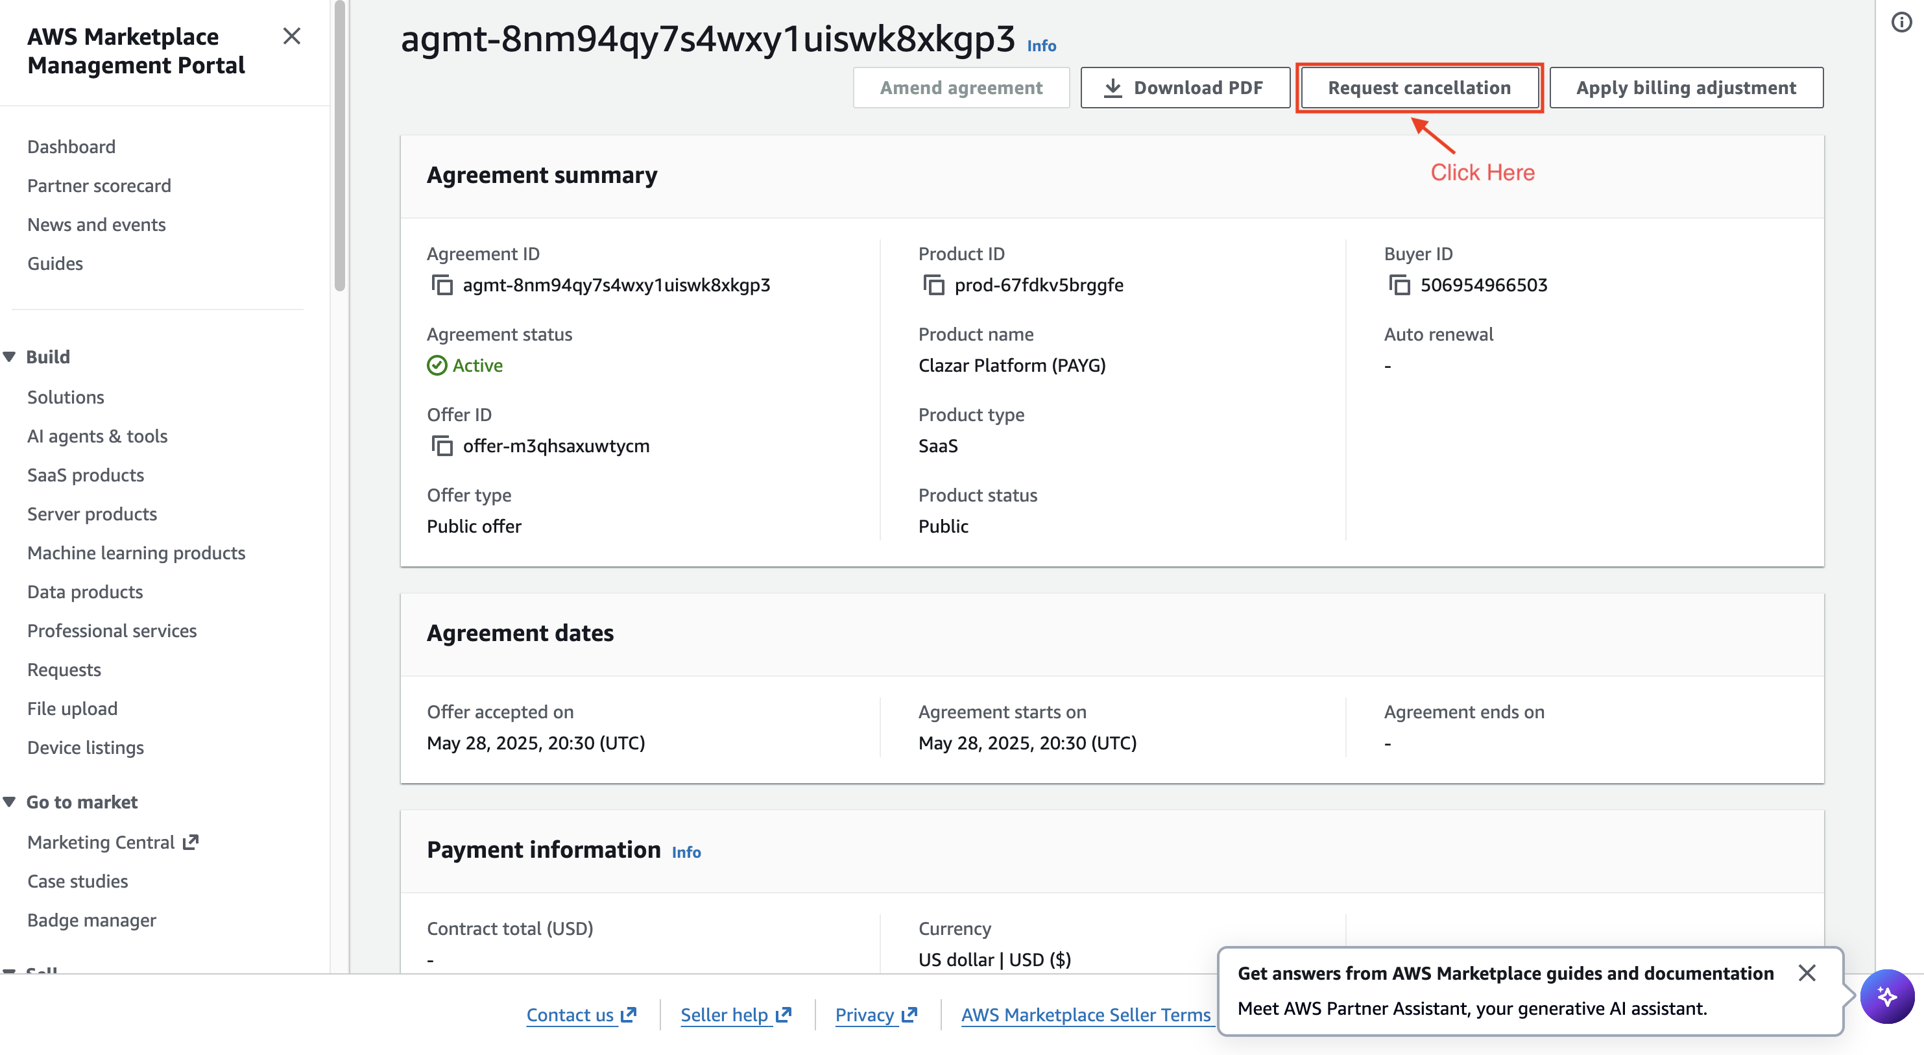Viewport: 1924px width, 1055px height.
Task: Open Badge manager
Action: tap(92, 920)
